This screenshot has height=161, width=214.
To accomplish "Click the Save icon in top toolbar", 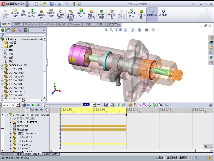I will coord(52,4).
